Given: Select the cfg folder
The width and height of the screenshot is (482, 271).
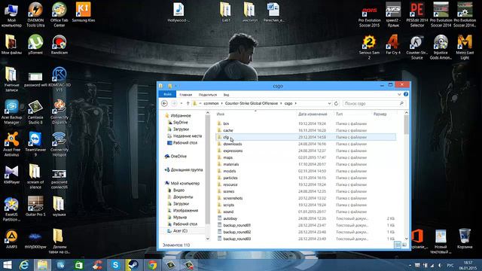Looking at the screenshot, I should pos(226,137).
